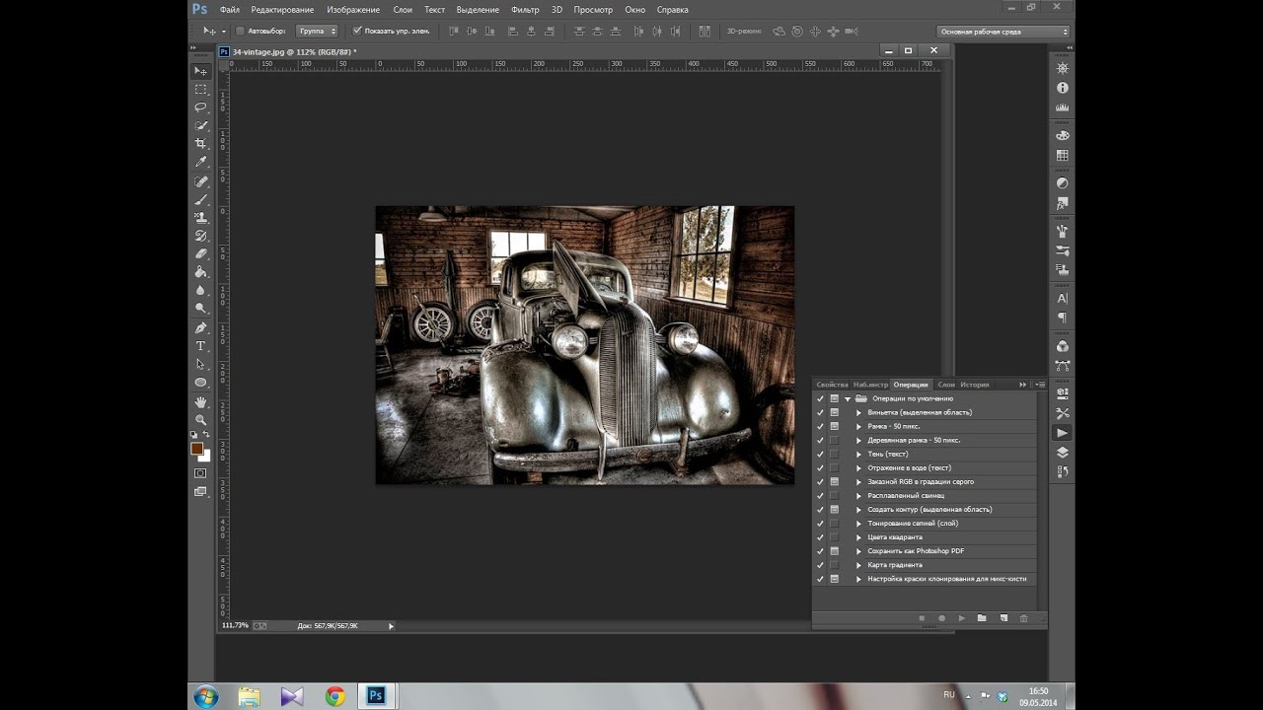The height and width of the screenshot is (710, 1263).
Task: Play the selected action
Action: (x=962, y=618)
